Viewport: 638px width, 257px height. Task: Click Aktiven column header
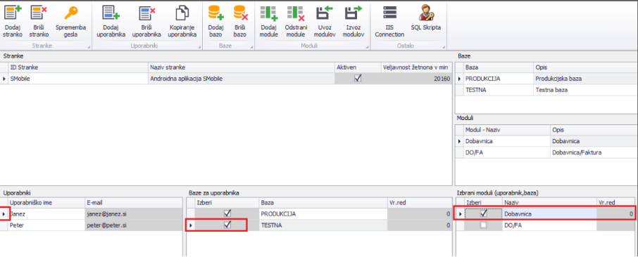(358, 67)
